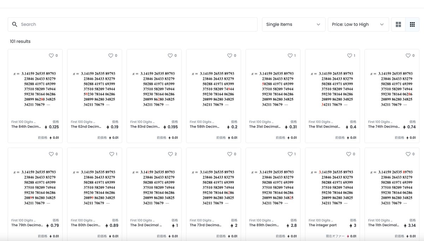Open 'The integer part' item title
This screenshot has height=241, width=424.
323,225
